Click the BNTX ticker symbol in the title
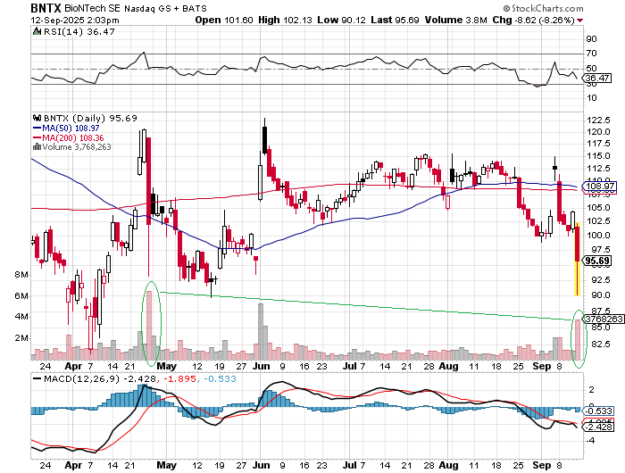This screenshot has height=473, width=625. [x=46, y=8]
